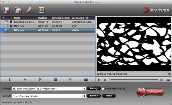172x105 pixels.
Task: Click the M2V destination cell of M2V.m2v
Action: 74,26
